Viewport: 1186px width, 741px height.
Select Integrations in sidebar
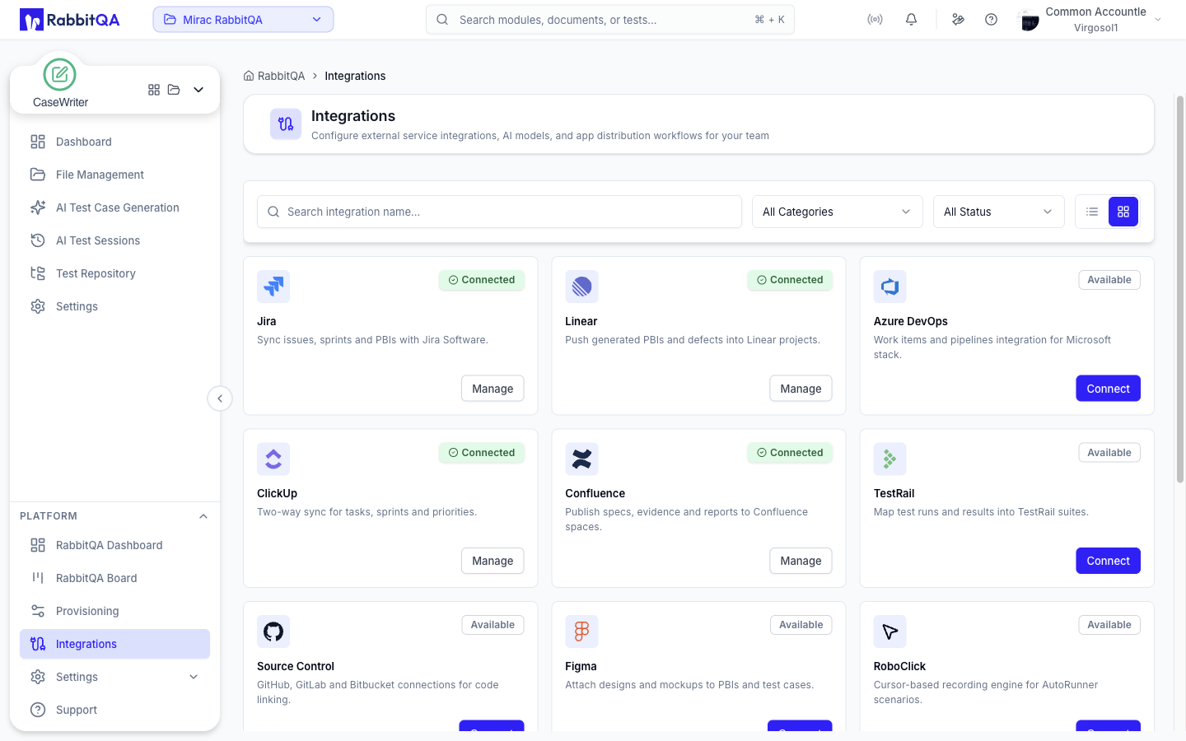tap(114, 644)
